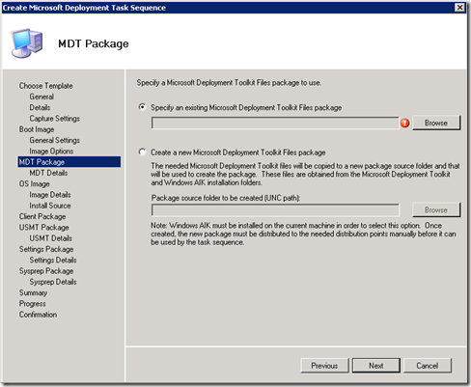The height and width of the screenshot is (387, 471).
Task: Click the disabled Browse for source folder
Action: click(436, 209)
